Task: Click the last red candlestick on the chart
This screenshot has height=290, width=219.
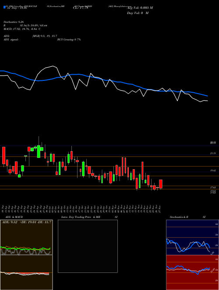Action: (x=161, y=184)
